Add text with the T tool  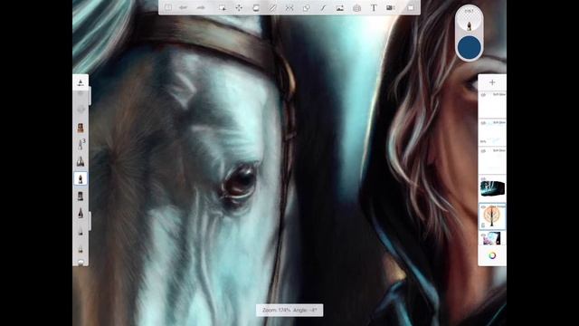pyautogui.click(x=374, y=7)
